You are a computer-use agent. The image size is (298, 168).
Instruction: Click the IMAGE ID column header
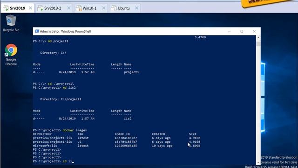pos(122,134)
